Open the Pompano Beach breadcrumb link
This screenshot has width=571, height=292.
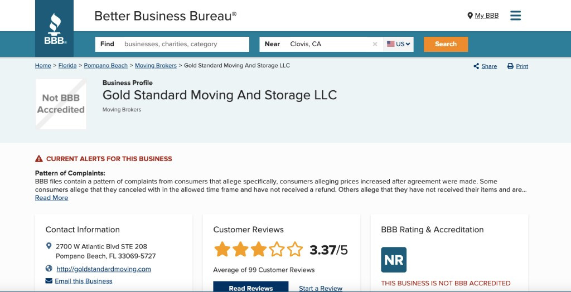pyautogui.click(x=106, y=66)
